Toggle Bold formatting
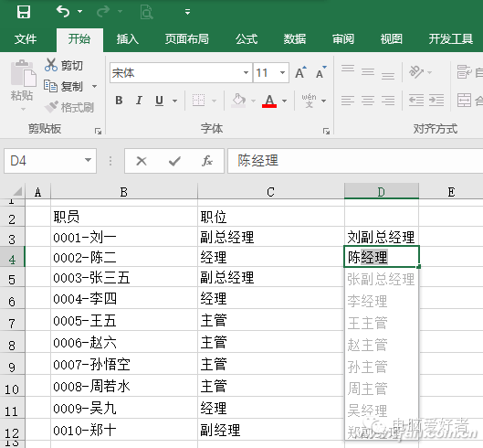 click(x=119, y=101)
